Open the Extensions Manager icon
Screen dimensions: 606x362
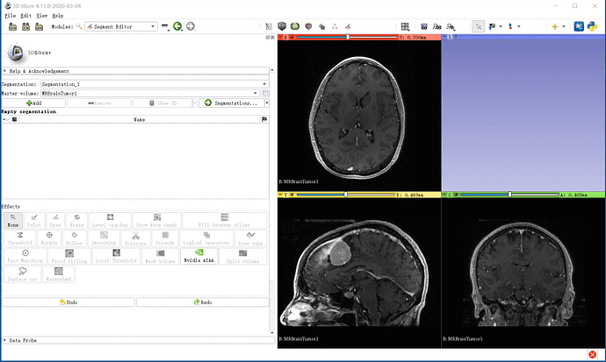pyautogui.click(x=579, y=26)
